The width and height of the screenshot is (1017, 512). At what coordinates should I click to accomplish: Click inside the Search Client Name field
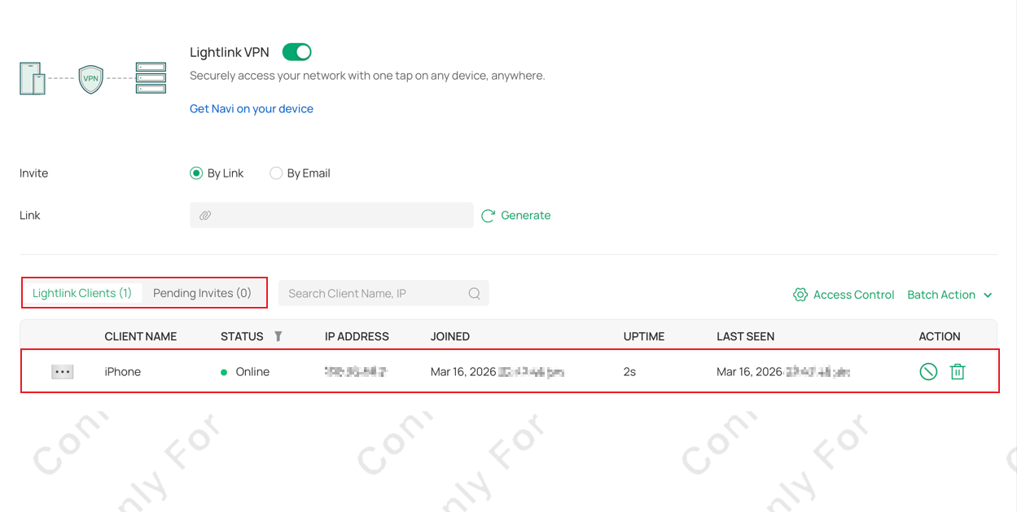click(x=366, y=293)
